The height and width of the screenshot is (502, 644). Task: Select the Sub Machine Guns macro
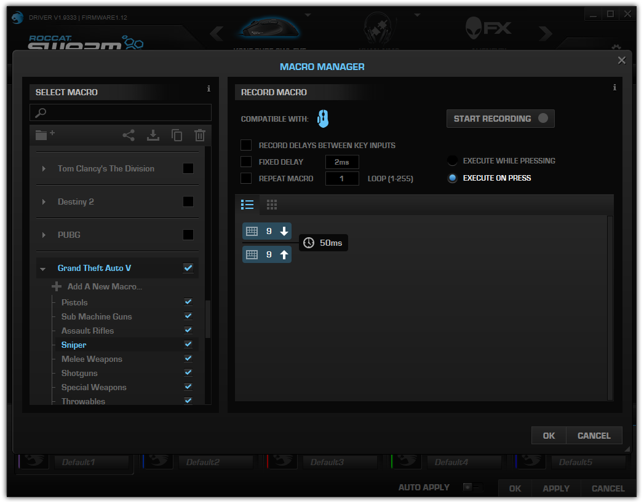pos(97,316)
